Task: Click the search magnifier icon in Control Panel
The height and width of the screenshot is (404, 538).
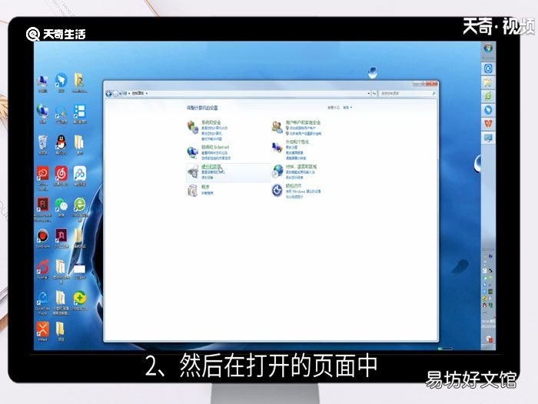Action: point(433,93)
